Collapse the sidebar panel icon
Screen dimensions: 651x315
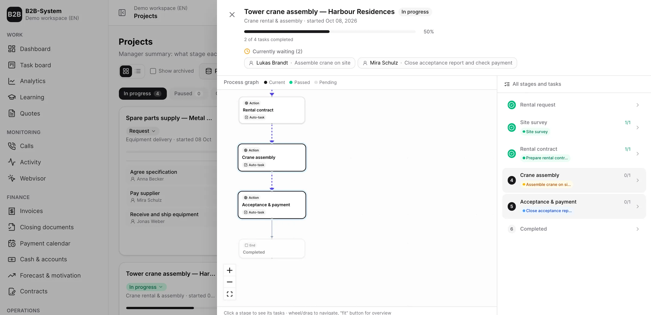pos(122,12)
